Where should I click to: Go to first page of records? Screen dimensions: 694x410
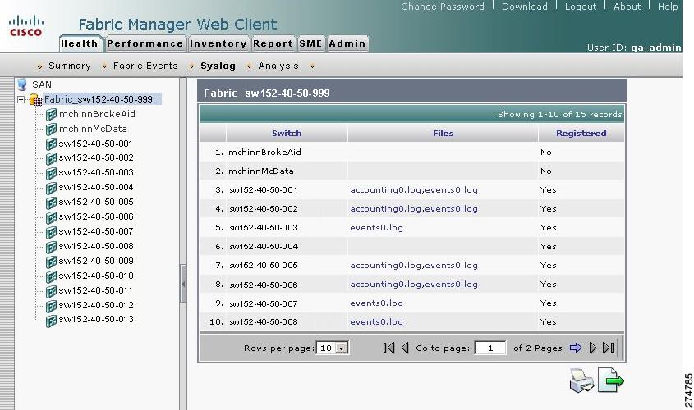click(388, 348)
